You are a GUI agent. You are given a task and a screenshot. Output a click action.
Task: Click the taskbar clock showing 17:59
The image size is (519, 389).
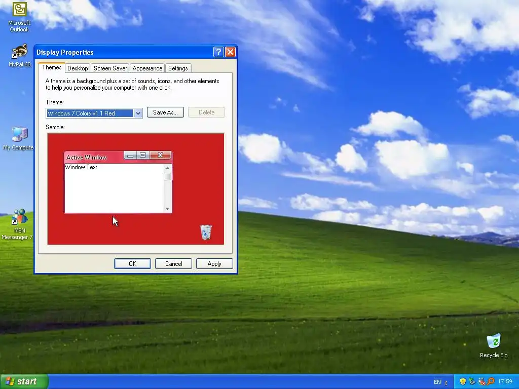[x=505, y=382]
